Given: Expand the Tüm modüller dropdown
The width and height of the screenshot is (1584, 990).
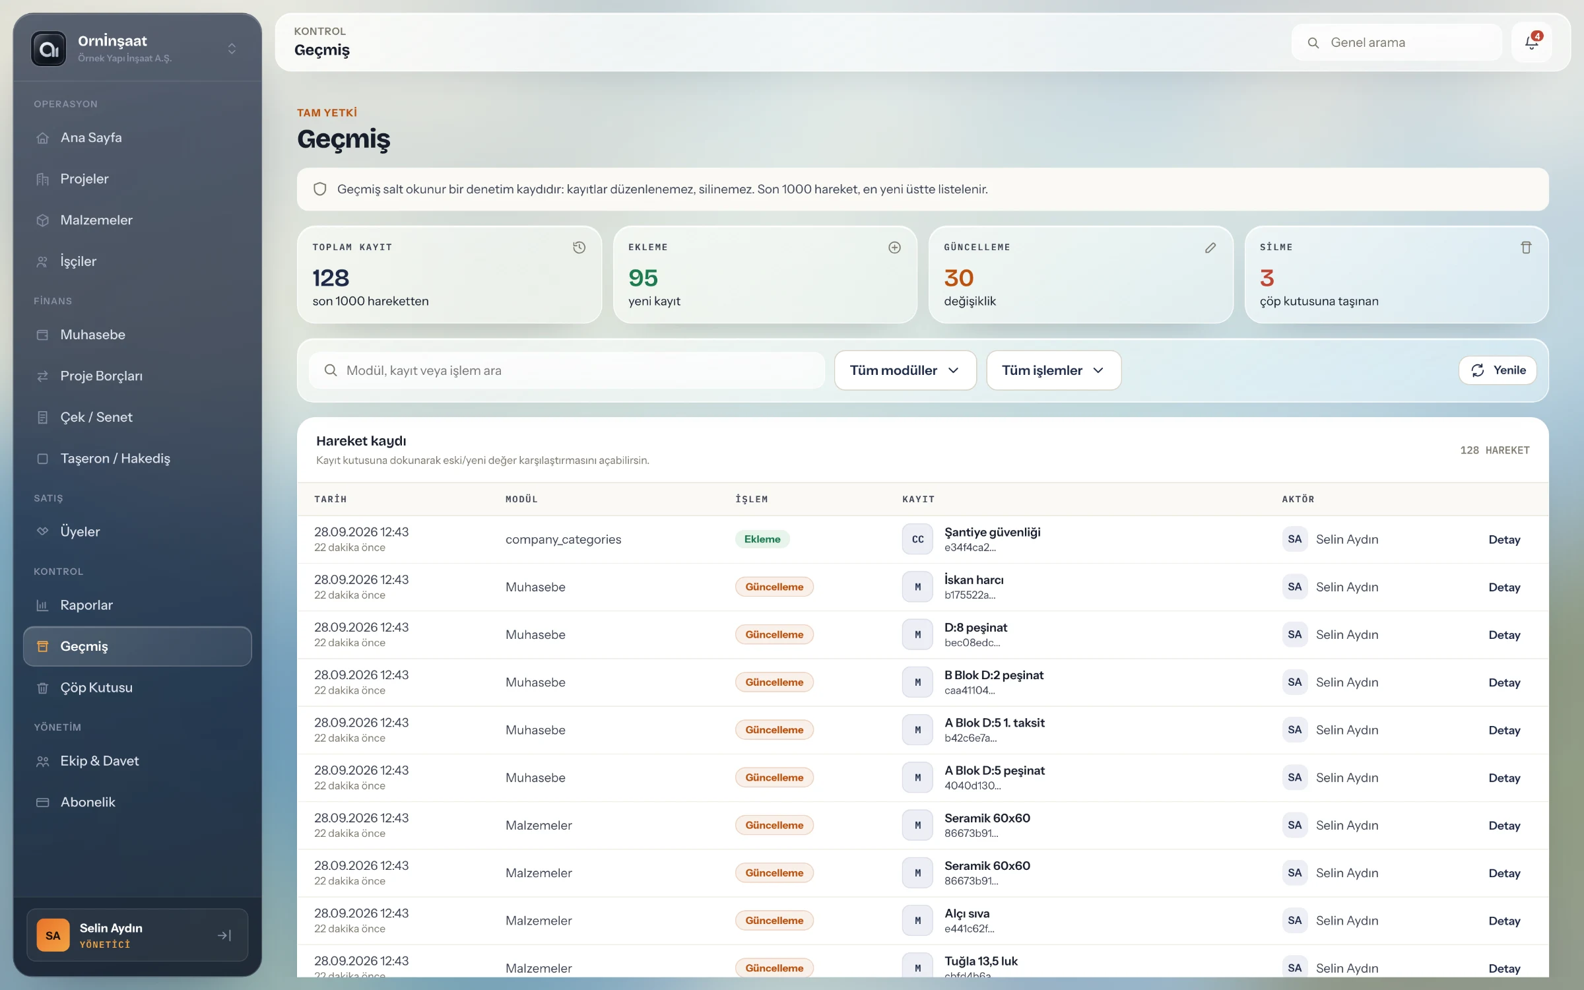Looking at the screenshot, I should (x=905, y=370).
